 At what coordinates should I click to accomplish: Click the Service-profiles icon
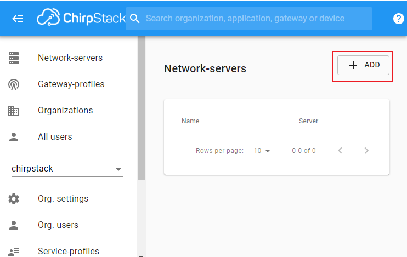[14, 252]
